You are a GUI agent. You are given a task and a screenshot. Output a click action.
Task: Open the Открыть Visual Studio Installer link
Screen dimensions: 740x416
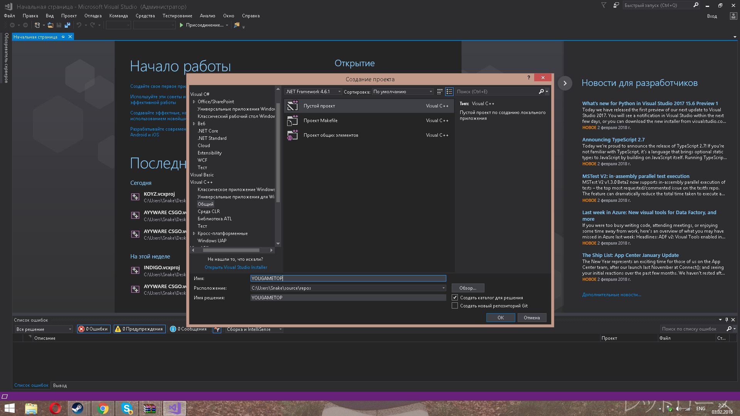click(235, 267)
